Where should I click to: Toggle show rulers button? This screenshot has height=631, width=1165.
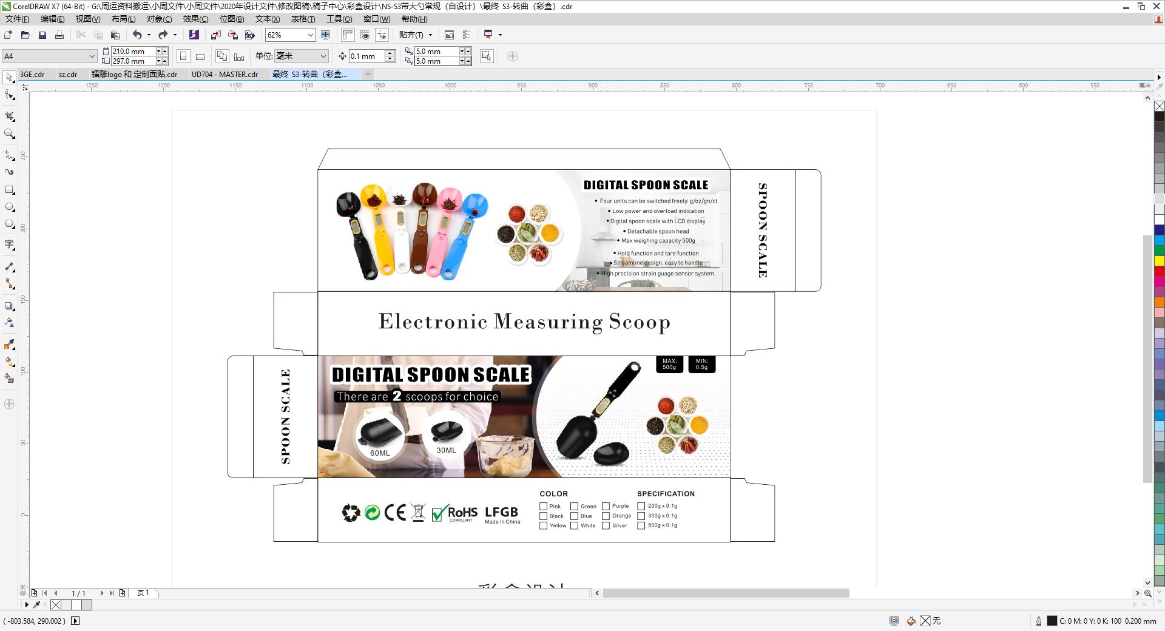coord(348,35)
